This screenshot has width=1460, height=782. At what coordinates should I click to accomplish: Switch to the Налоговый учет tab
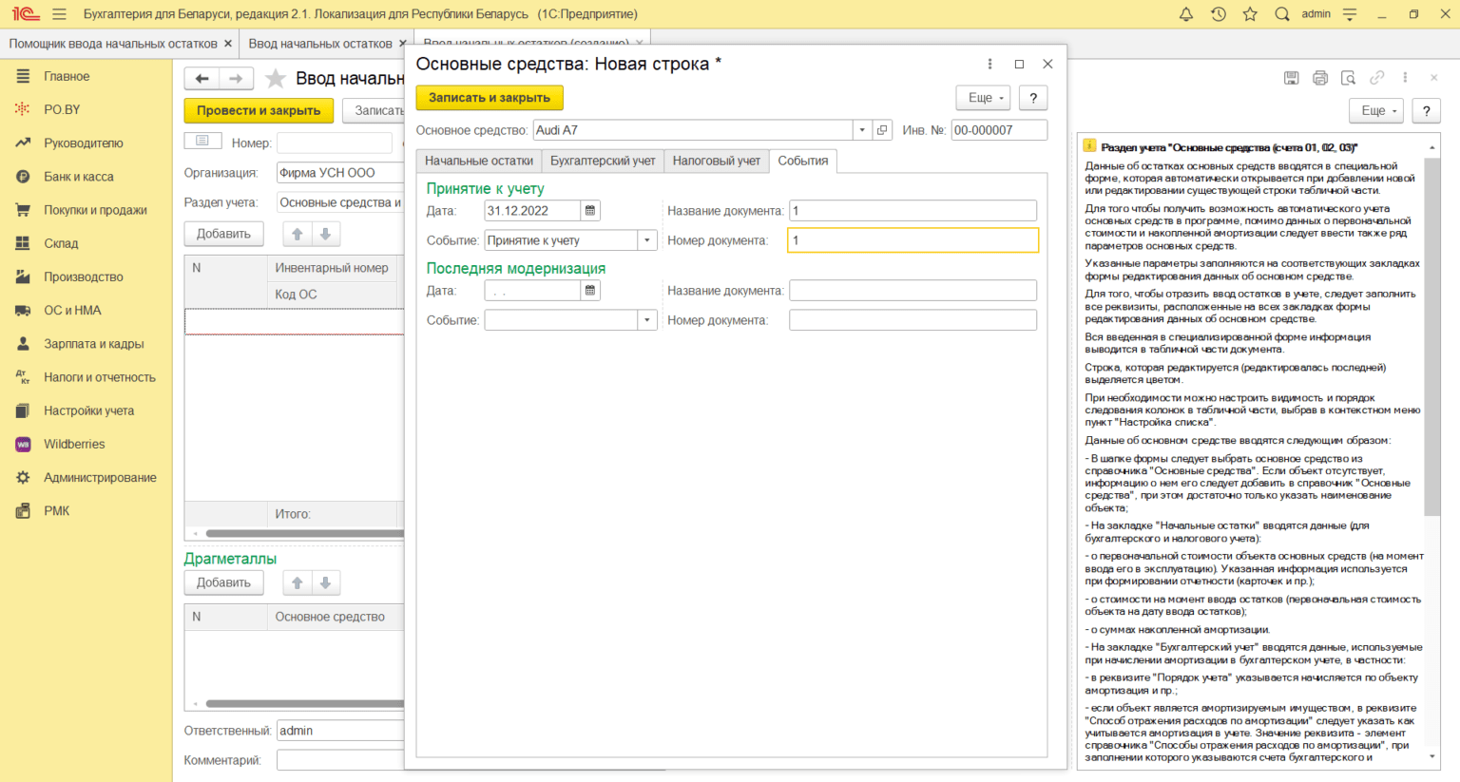click(x=716, y=161)
